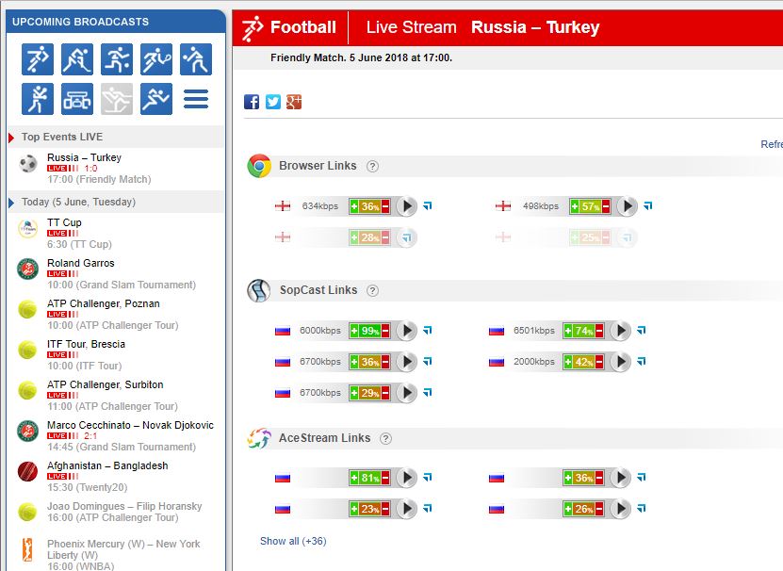
Task: Open 6501kbps SopCast stream in new window
Action: pos(641,330)
